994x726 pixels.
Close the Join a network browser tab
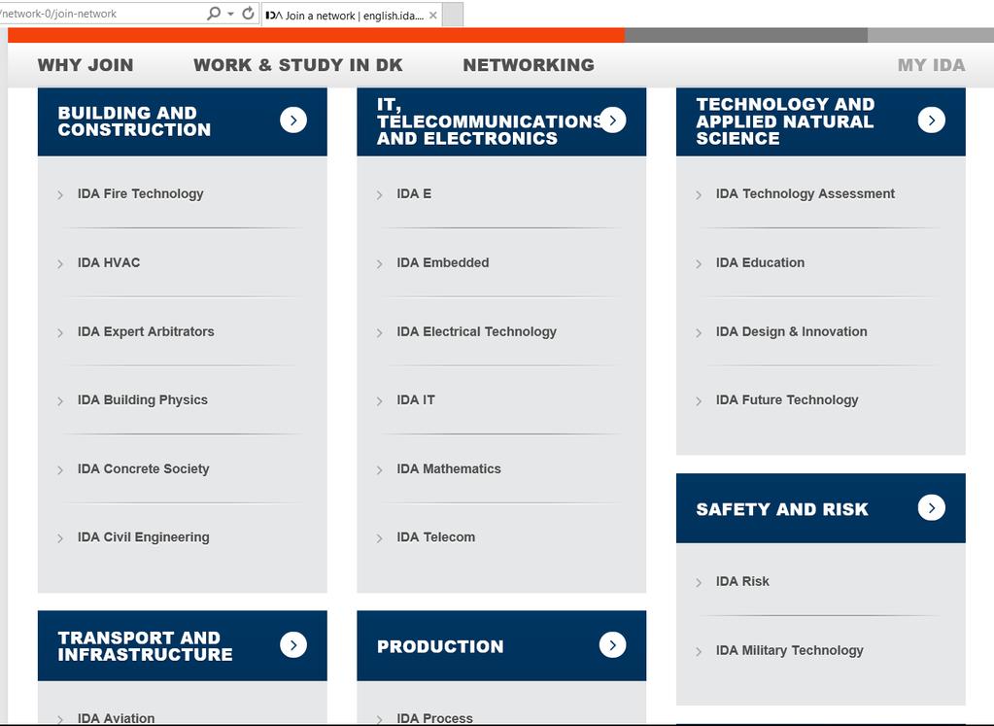click(433, 16)
